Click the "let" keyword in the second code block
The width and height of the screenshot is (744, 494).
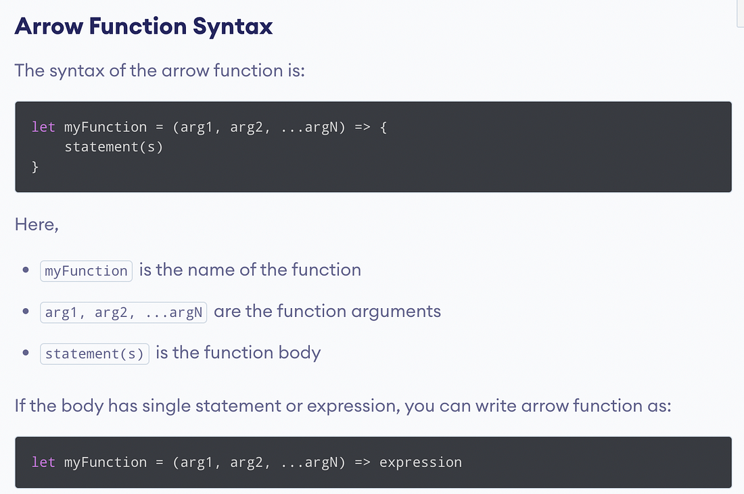coord(43,462)
